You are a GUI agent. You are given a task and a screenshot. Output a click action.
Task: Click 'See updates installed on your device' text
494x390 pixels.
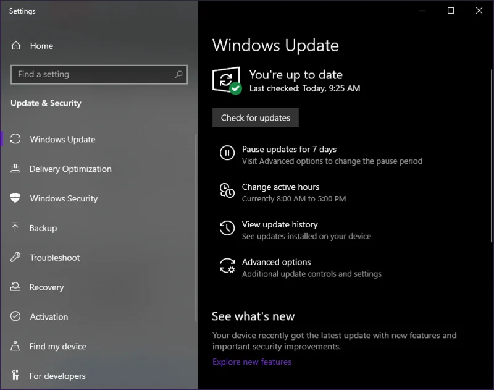point(306,236)
